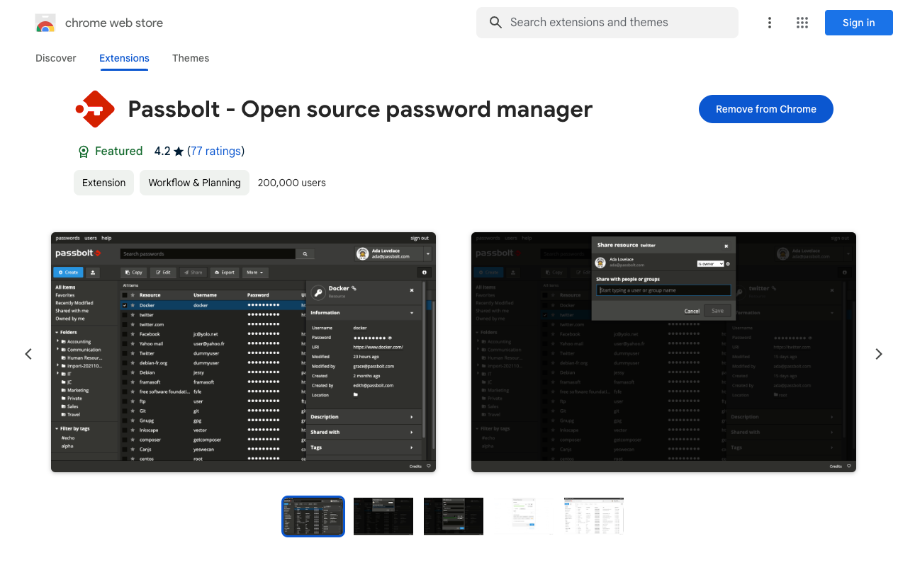The image size is (915, 577).
Task: Click the Passbolt red key logo
Action: point(95,109)
